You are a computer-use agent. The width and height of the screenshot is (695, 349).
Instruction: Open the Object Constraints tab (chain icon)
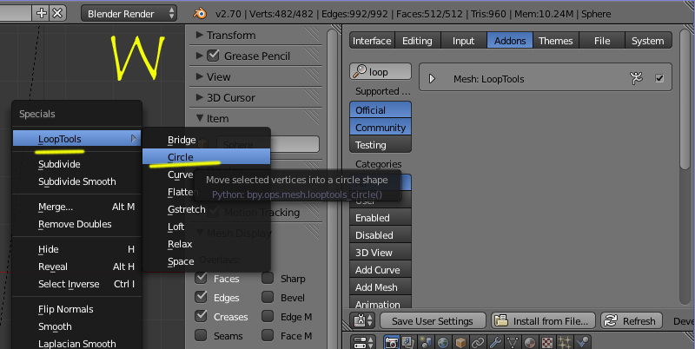[478, 342]
